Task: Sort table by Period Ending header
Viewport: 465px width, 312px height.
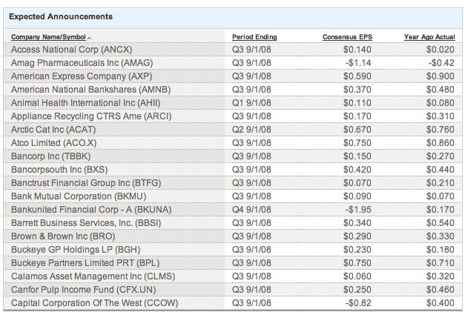Action: point(254,37)
